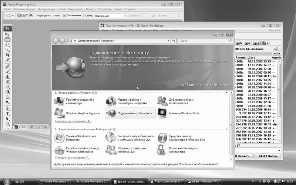Switch to 'alltext - Microsoft W...' taskbar button
This screenshot has height=185, width=296.
click(203, 182)
